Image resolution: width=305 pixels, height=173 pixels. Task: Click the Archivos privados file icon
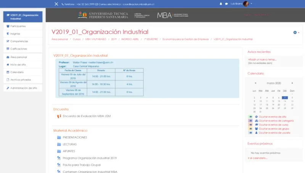click(8, 80)
